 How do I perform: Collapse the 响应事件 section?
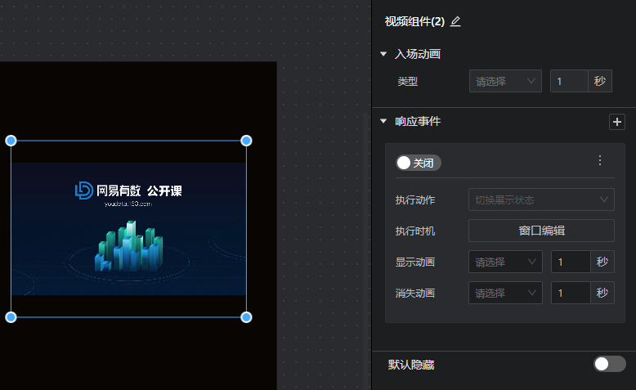(x=383, y=121)
